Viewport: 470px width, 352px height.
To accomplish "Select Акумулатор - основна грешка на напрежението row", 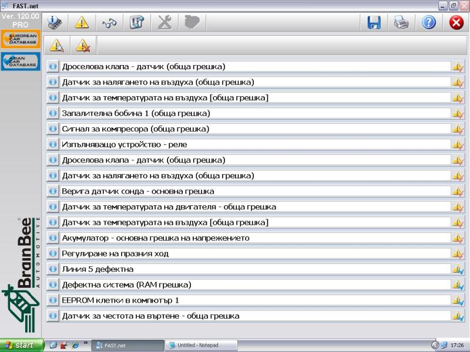I will tap(256, 238).
